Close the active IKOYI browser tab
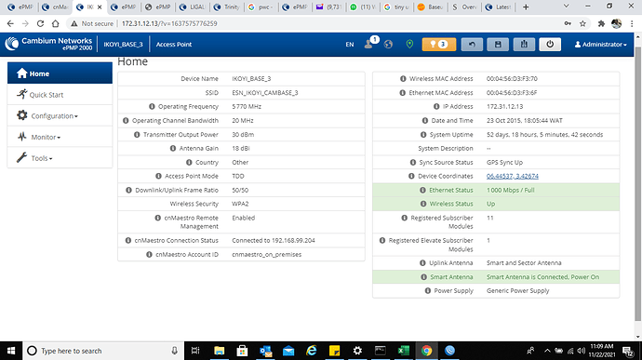Image resolution: width=642 pixels, height=360 pixels. coord(100,7)
